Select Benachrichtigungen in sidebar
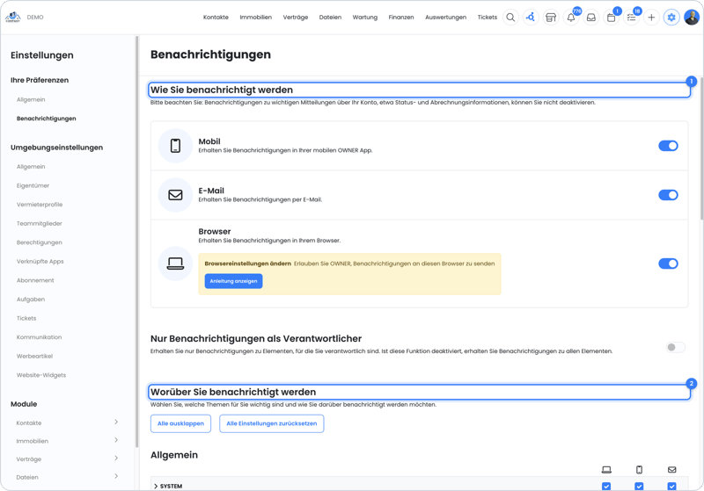 [x=47, y=119]
